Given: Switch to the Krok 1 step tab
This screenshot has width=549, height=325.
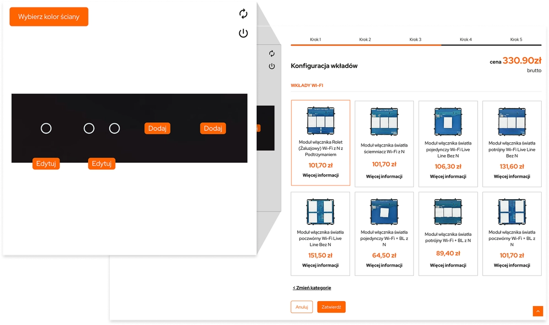Looking at the screenshot, I should point(315,40).
